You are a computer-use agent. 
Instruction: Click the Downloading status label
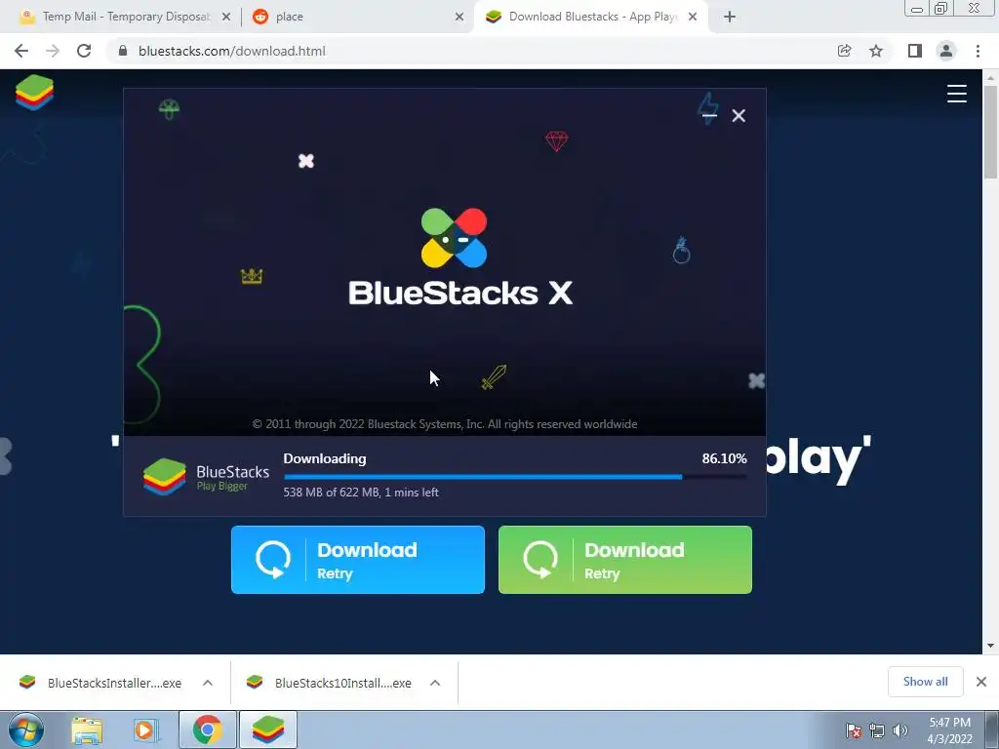324,458
